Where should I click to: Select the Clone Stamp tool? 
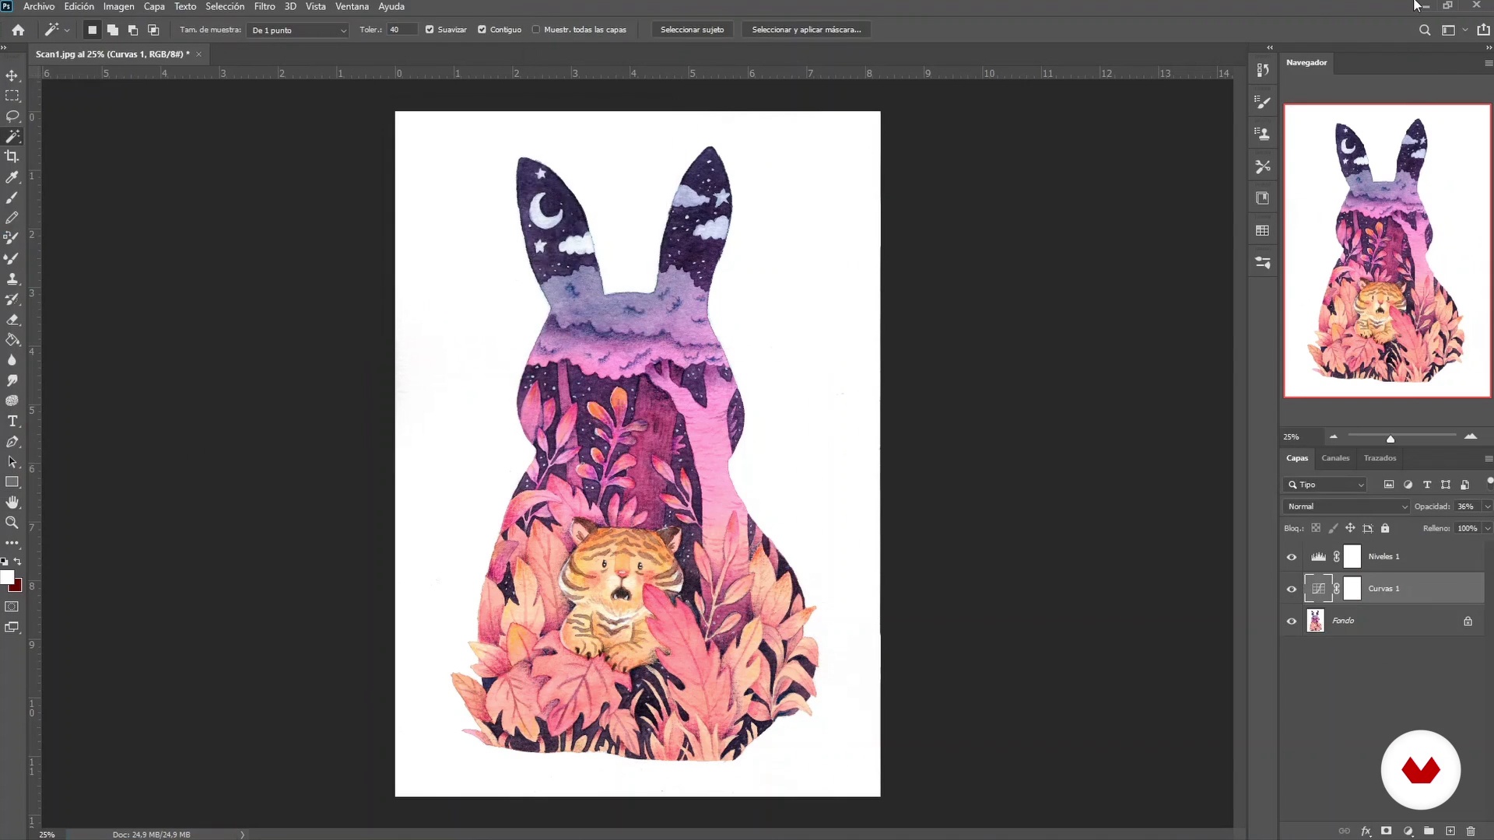point(12,278)
